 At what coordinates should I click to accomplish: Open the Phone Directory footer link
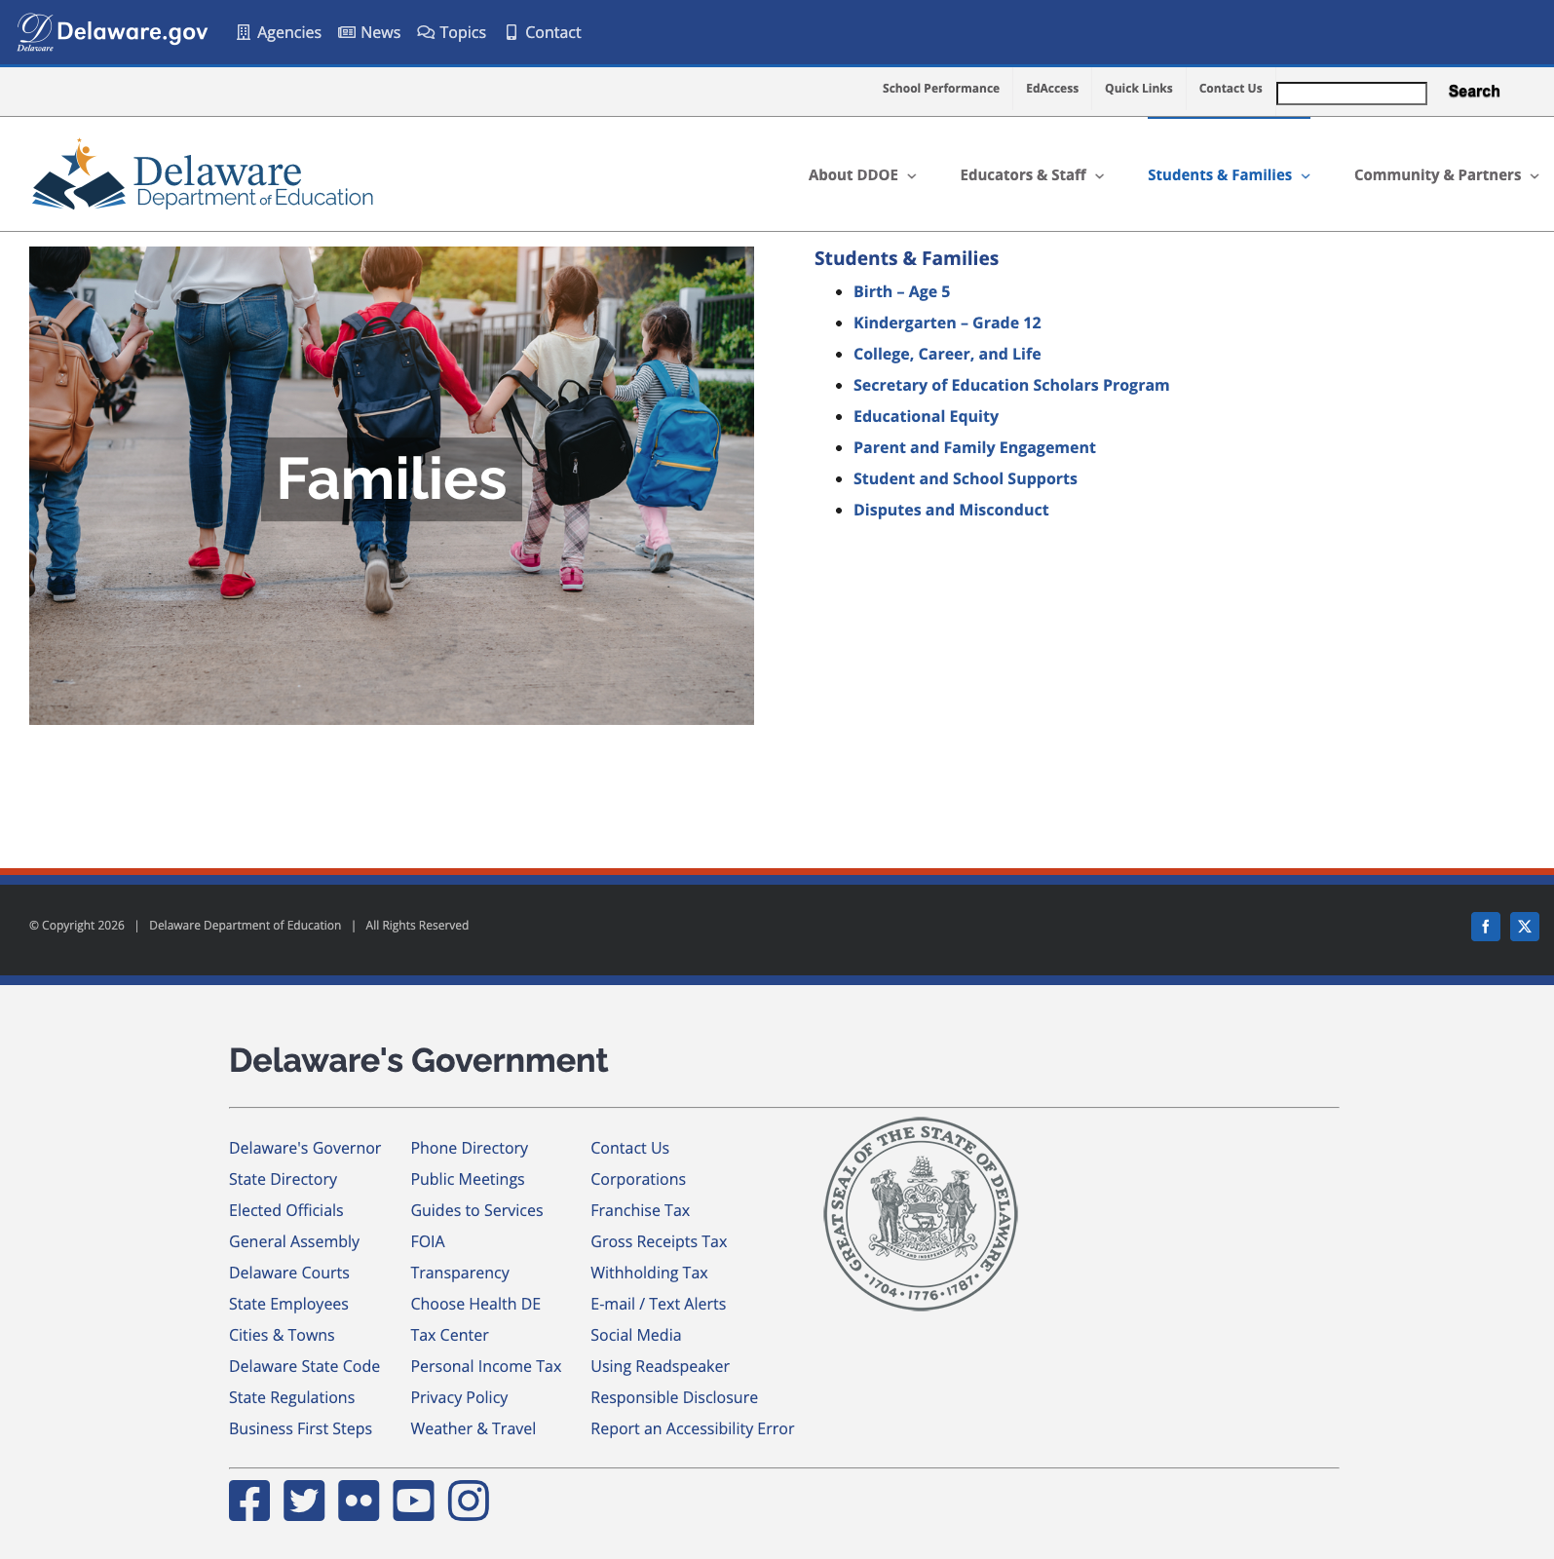click(x=470, y=1148)
